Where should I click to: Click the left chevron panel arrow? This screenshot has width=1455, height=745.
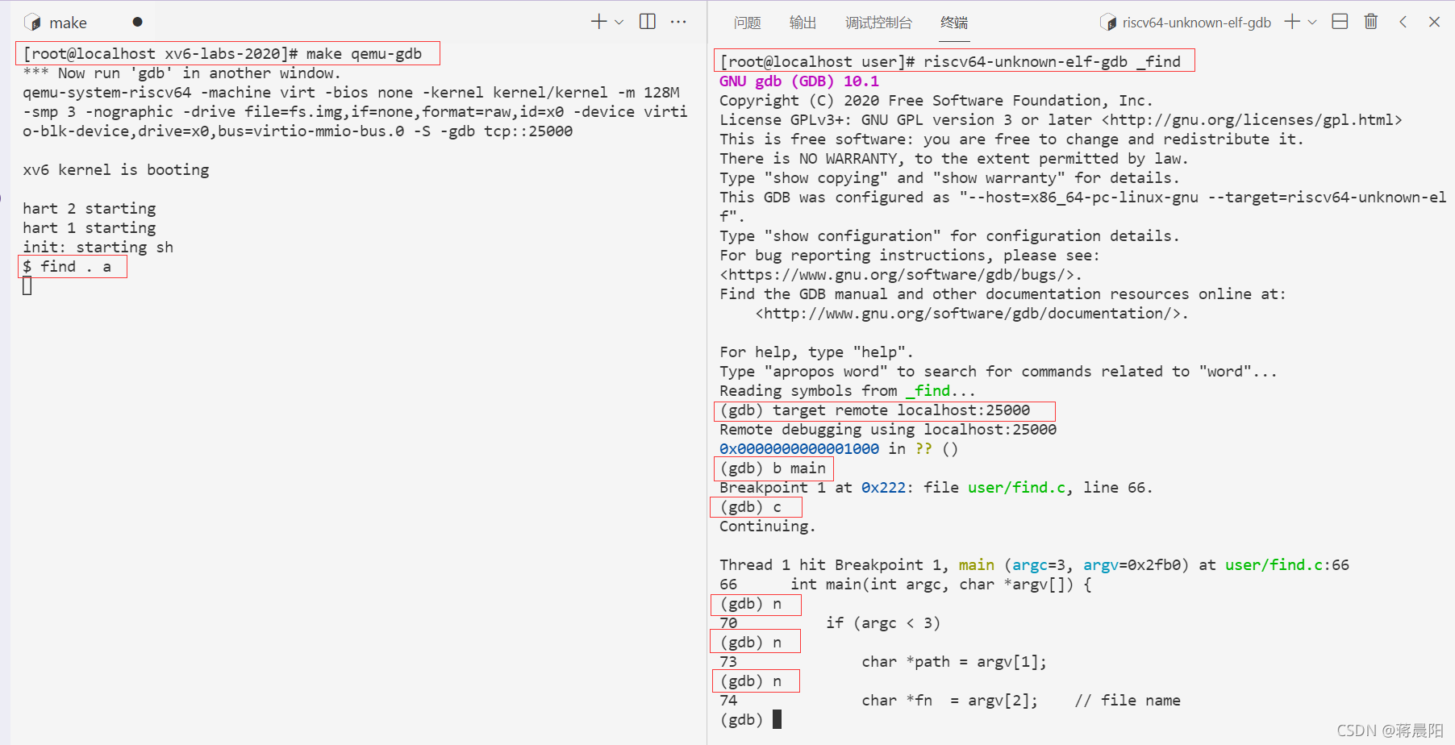coord(1403,22)
